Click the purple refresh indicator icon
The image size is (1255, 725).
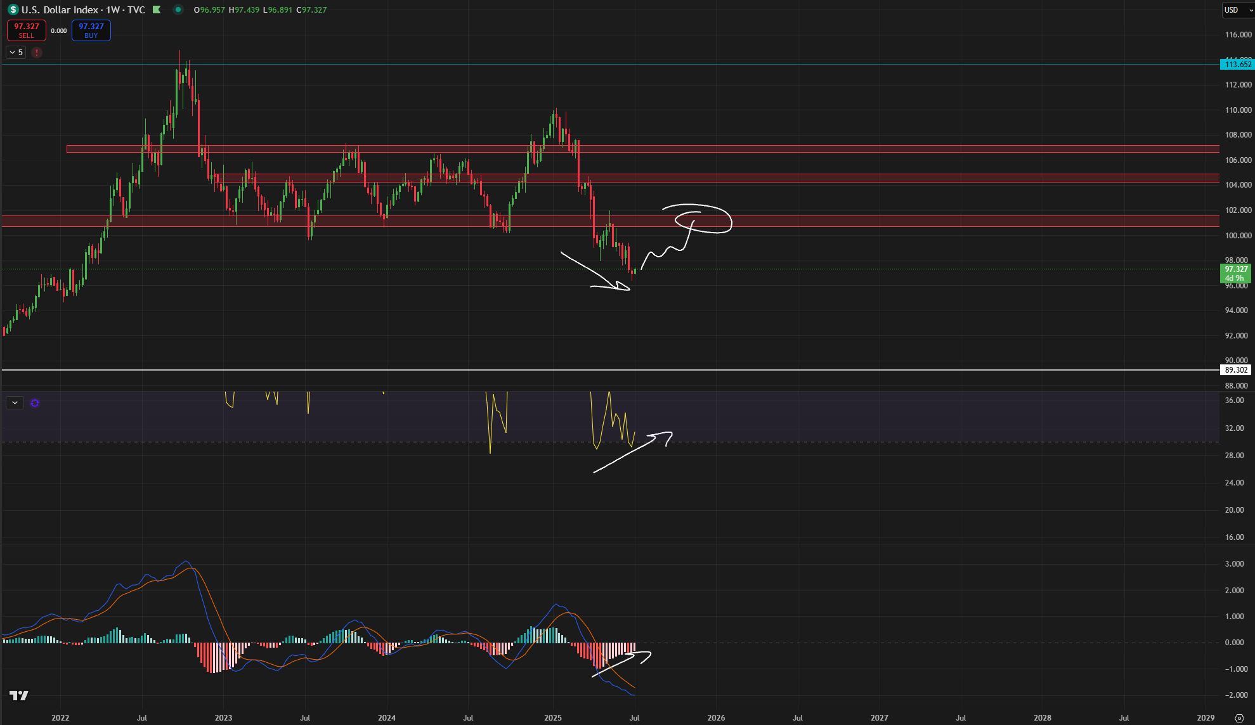coord(35,403)
